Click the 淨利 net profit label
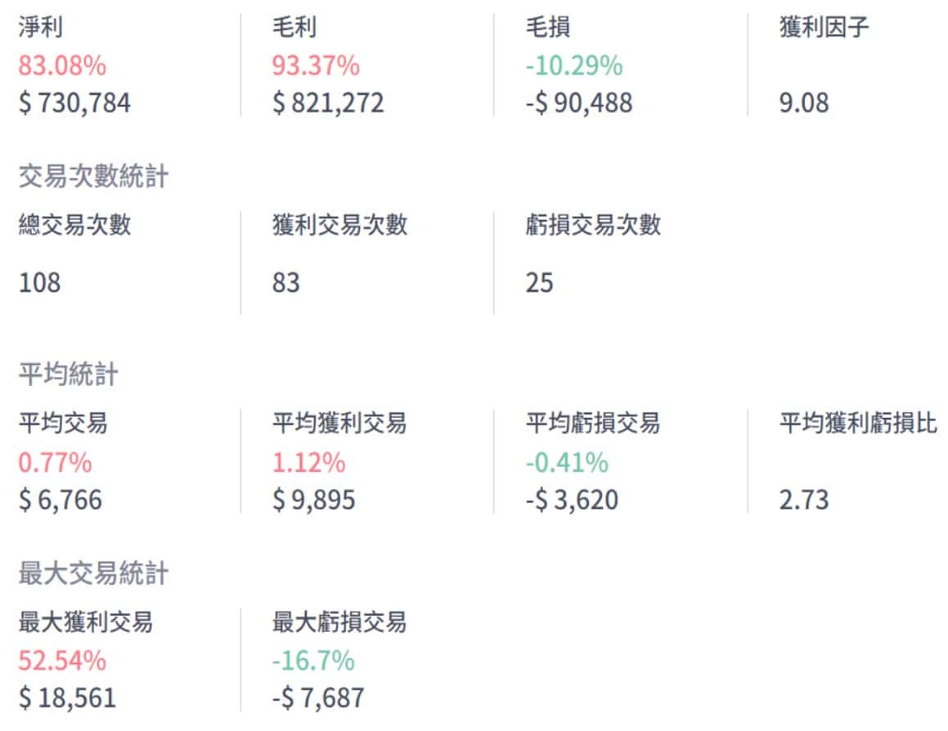Image resolution: width=948 pixels, height=731 pixels. point(40,27)
